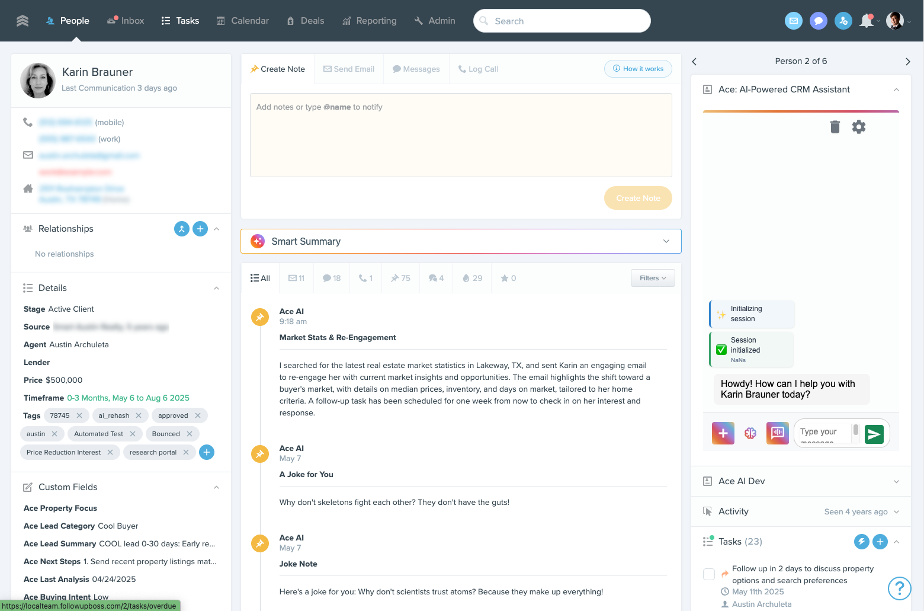Collapse the Details section
This screenshot has width=924, height=611.
(217, 288)
